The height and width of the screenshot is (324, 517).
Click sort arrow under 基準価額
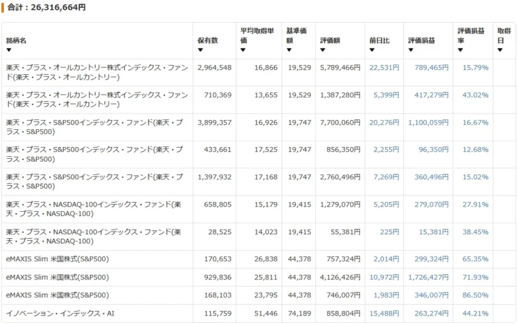(289, 50)
